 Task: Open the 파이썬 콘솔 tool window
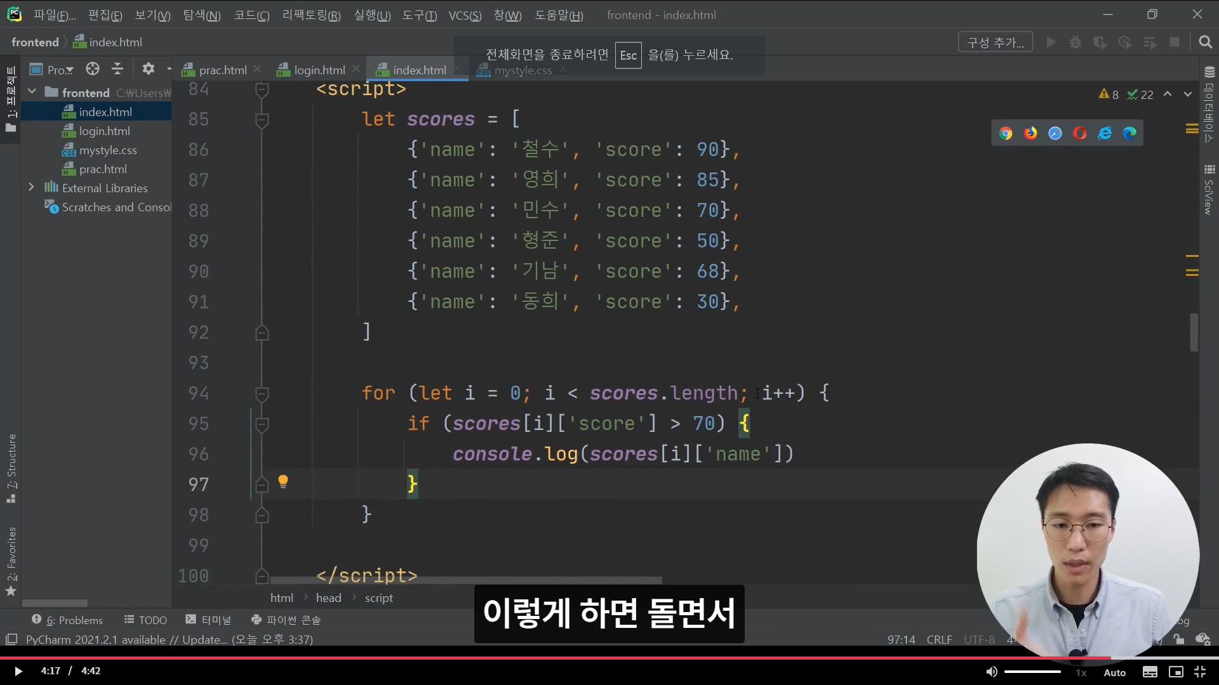click(x=286, y=620)
